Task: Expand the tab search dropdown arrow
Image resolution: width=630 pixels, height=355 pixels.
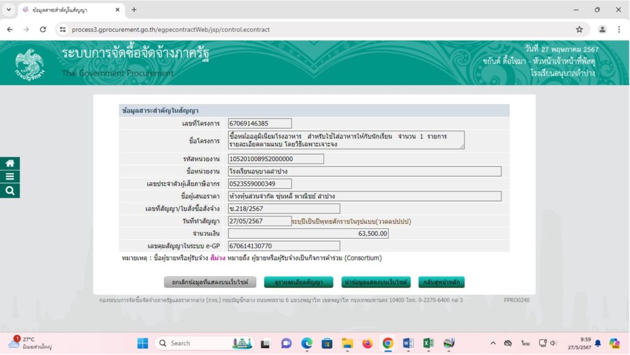Action: point(9,10)
